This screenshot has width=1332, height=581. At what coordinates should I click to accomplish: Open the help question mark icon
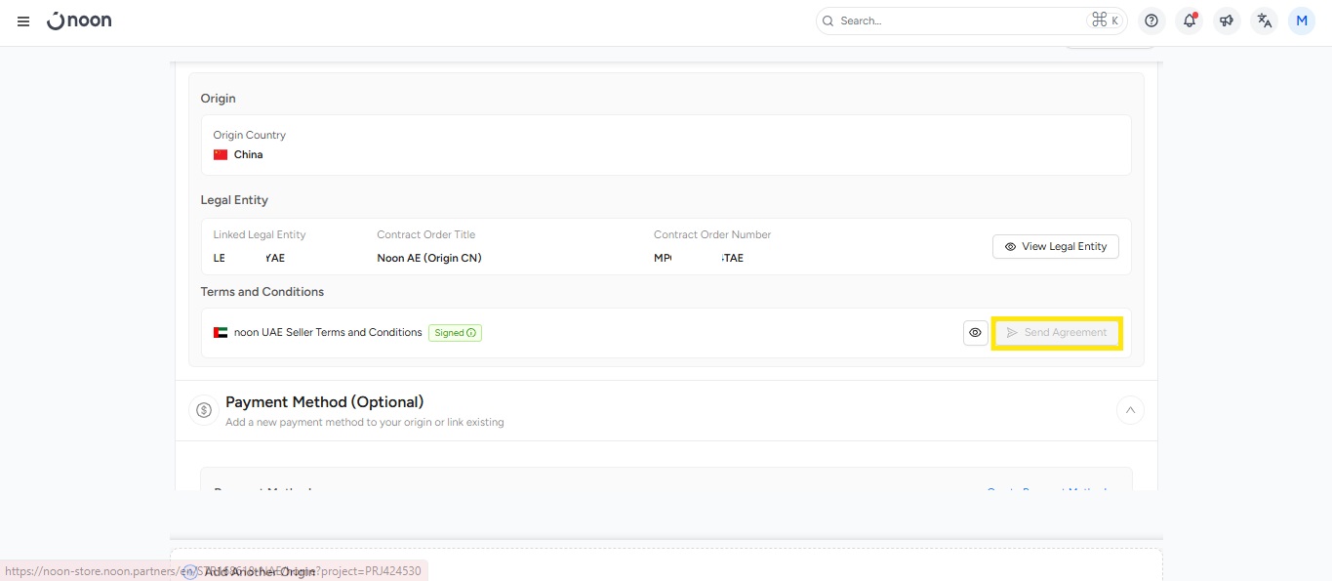point(1151,21)
